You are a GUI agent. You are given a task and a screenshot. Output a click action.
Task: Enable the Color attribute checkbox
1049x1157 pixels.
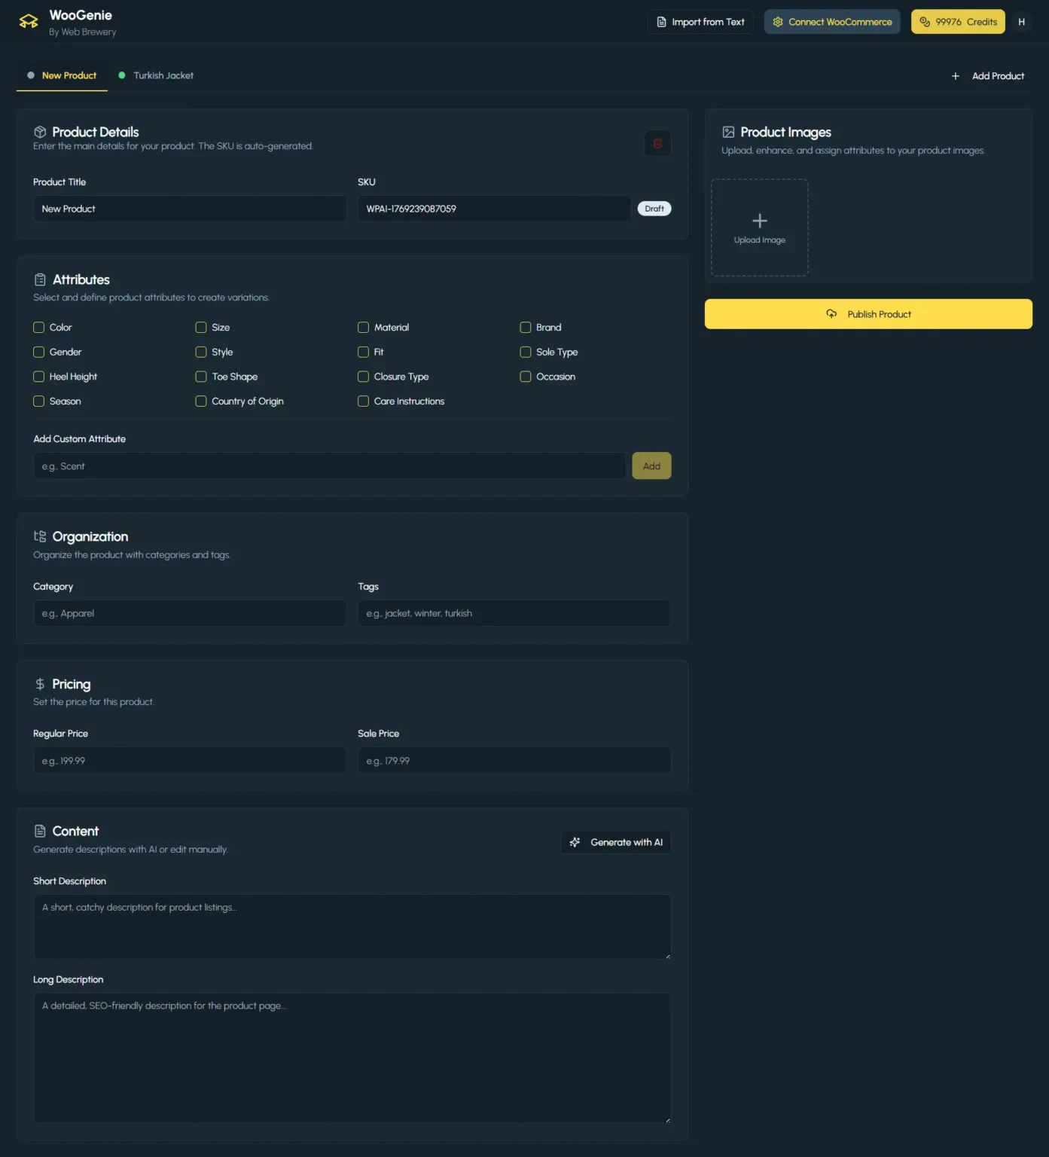pyautogui.click(x=38, y=327)
